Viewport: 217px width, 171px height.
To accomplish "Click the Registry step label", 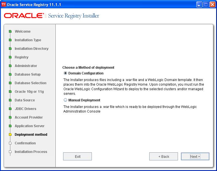I will coord(22,57).
